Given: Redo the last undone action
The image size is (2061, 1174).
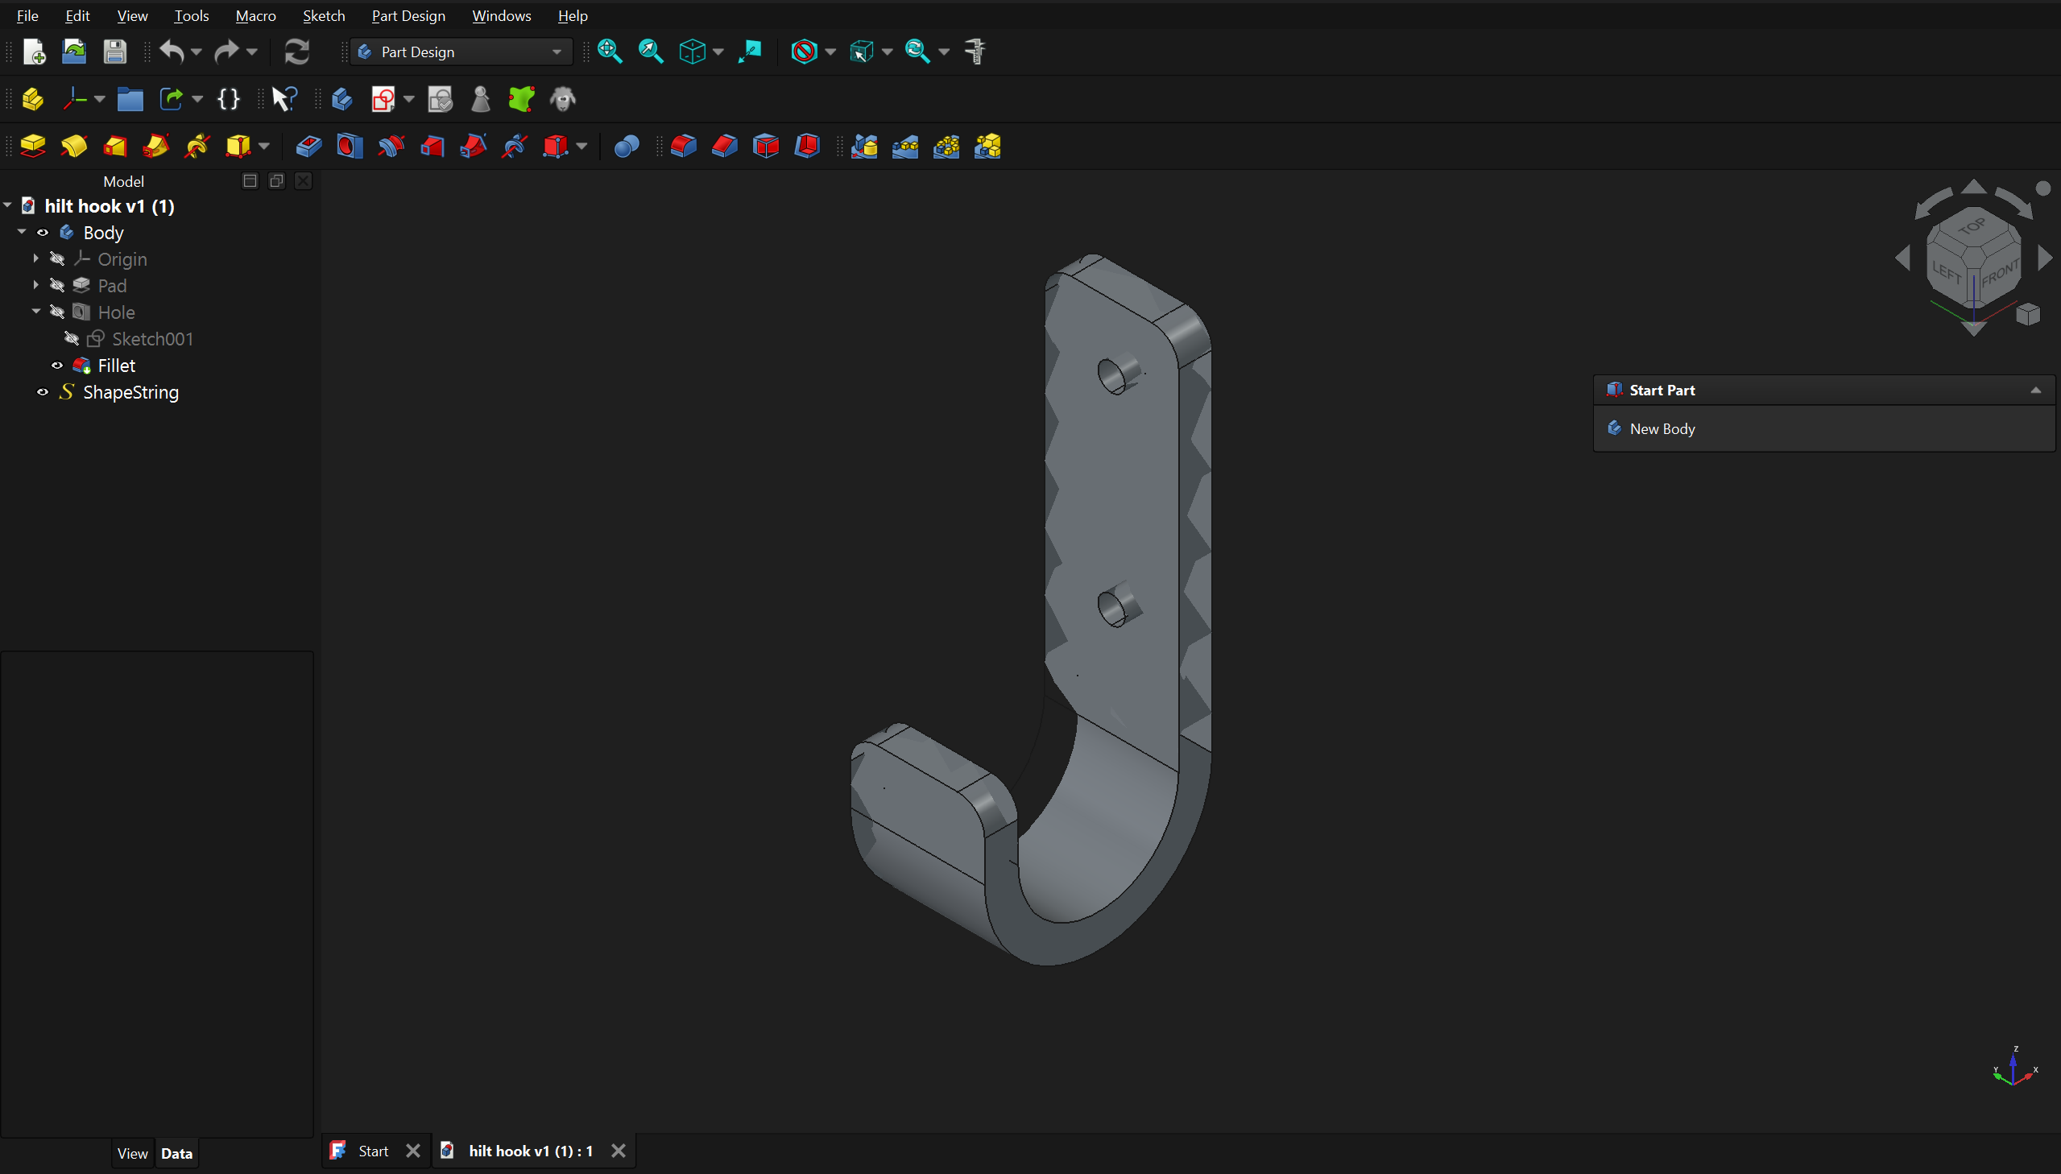Looking at the screenshot, I should [226, 52].
